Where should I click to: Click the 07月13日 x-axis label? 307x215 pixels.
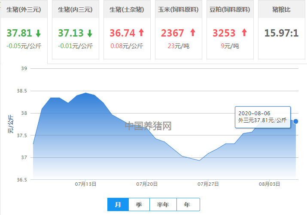[85, 184]
